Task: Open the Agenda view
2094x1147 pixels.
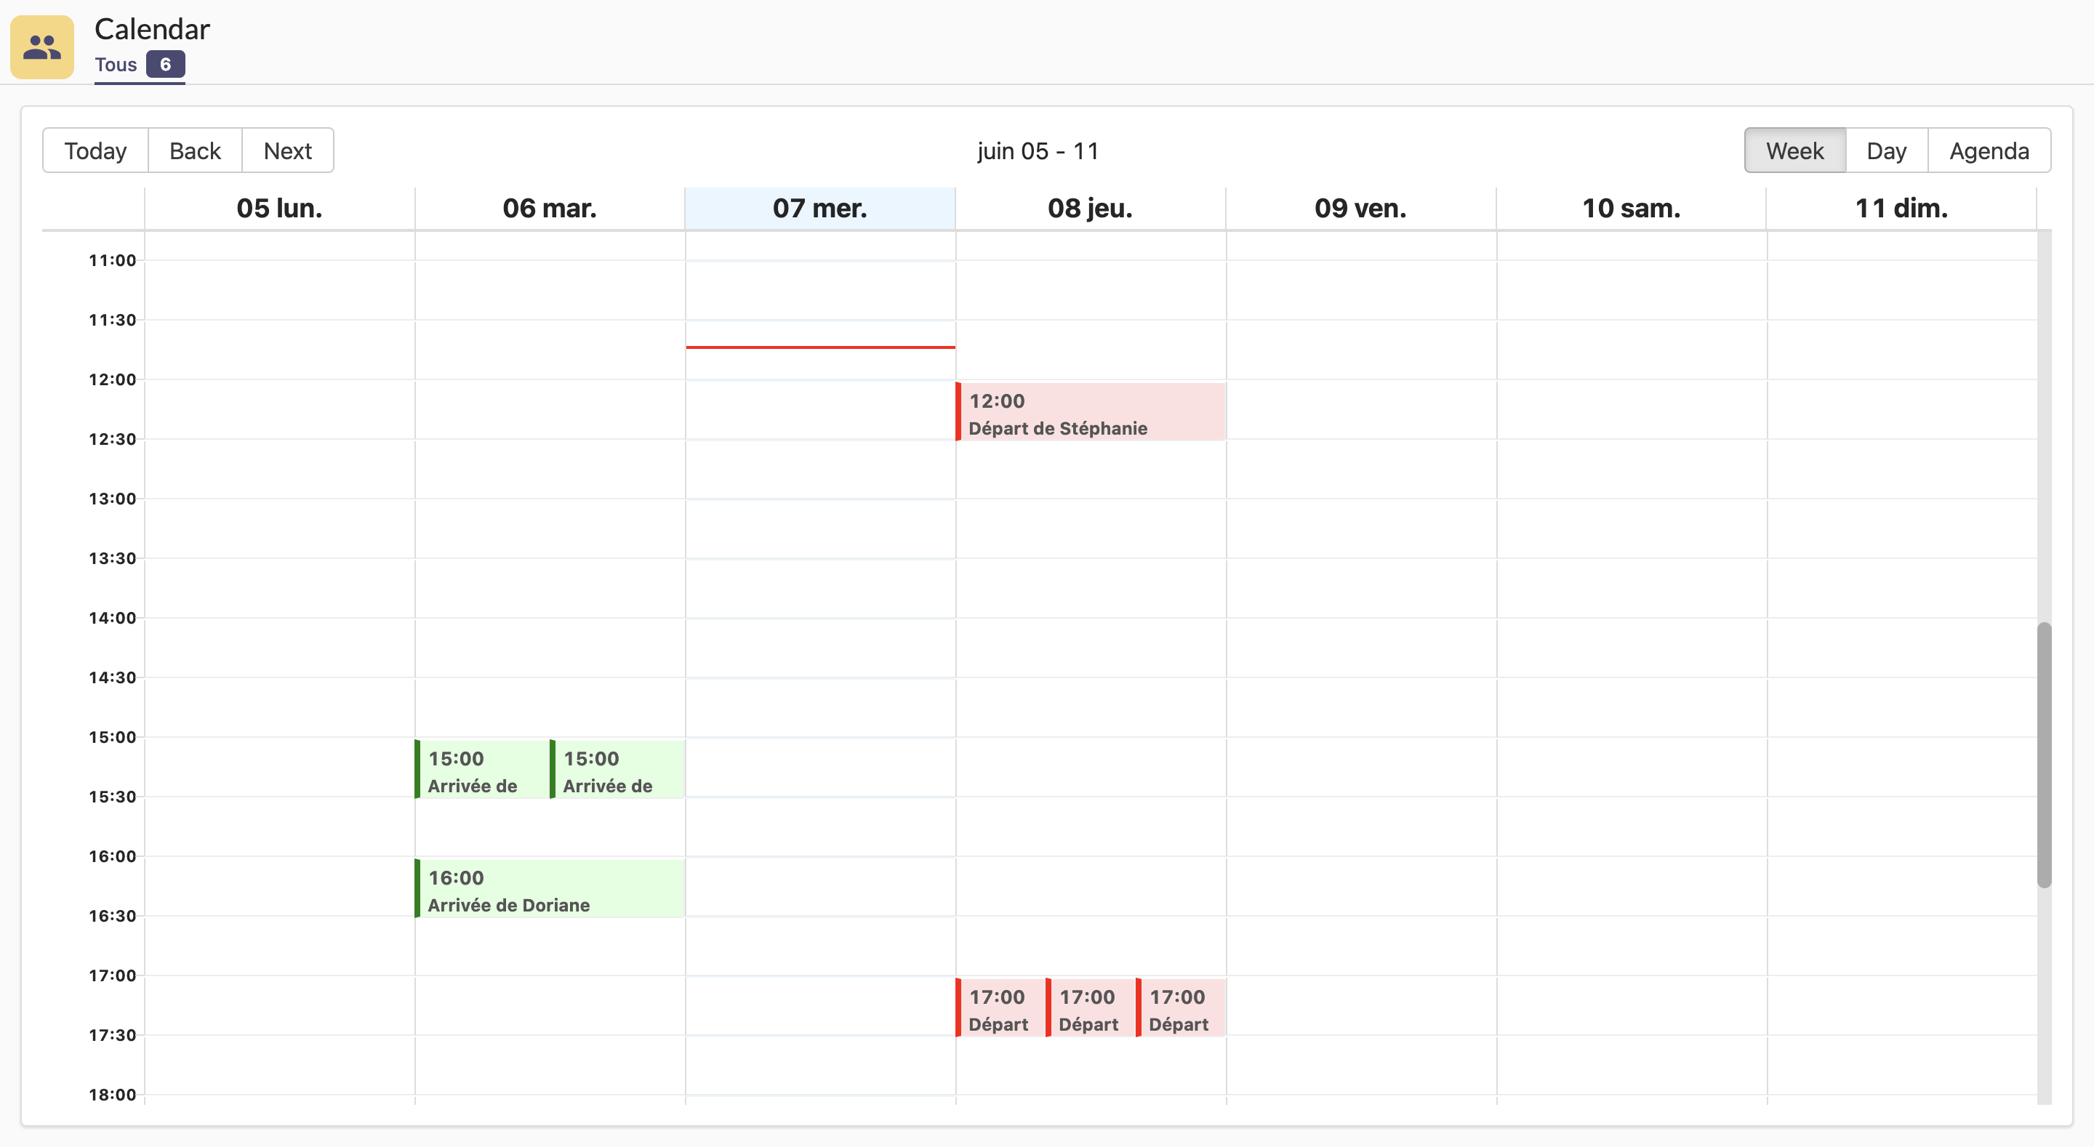Action: click(1989, 150)
